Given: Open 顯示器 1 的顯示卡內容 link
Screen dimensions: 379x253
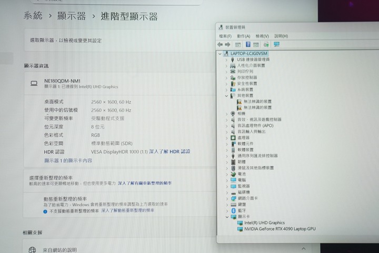Looking at the screenshot, I should [x=68, y=160].
